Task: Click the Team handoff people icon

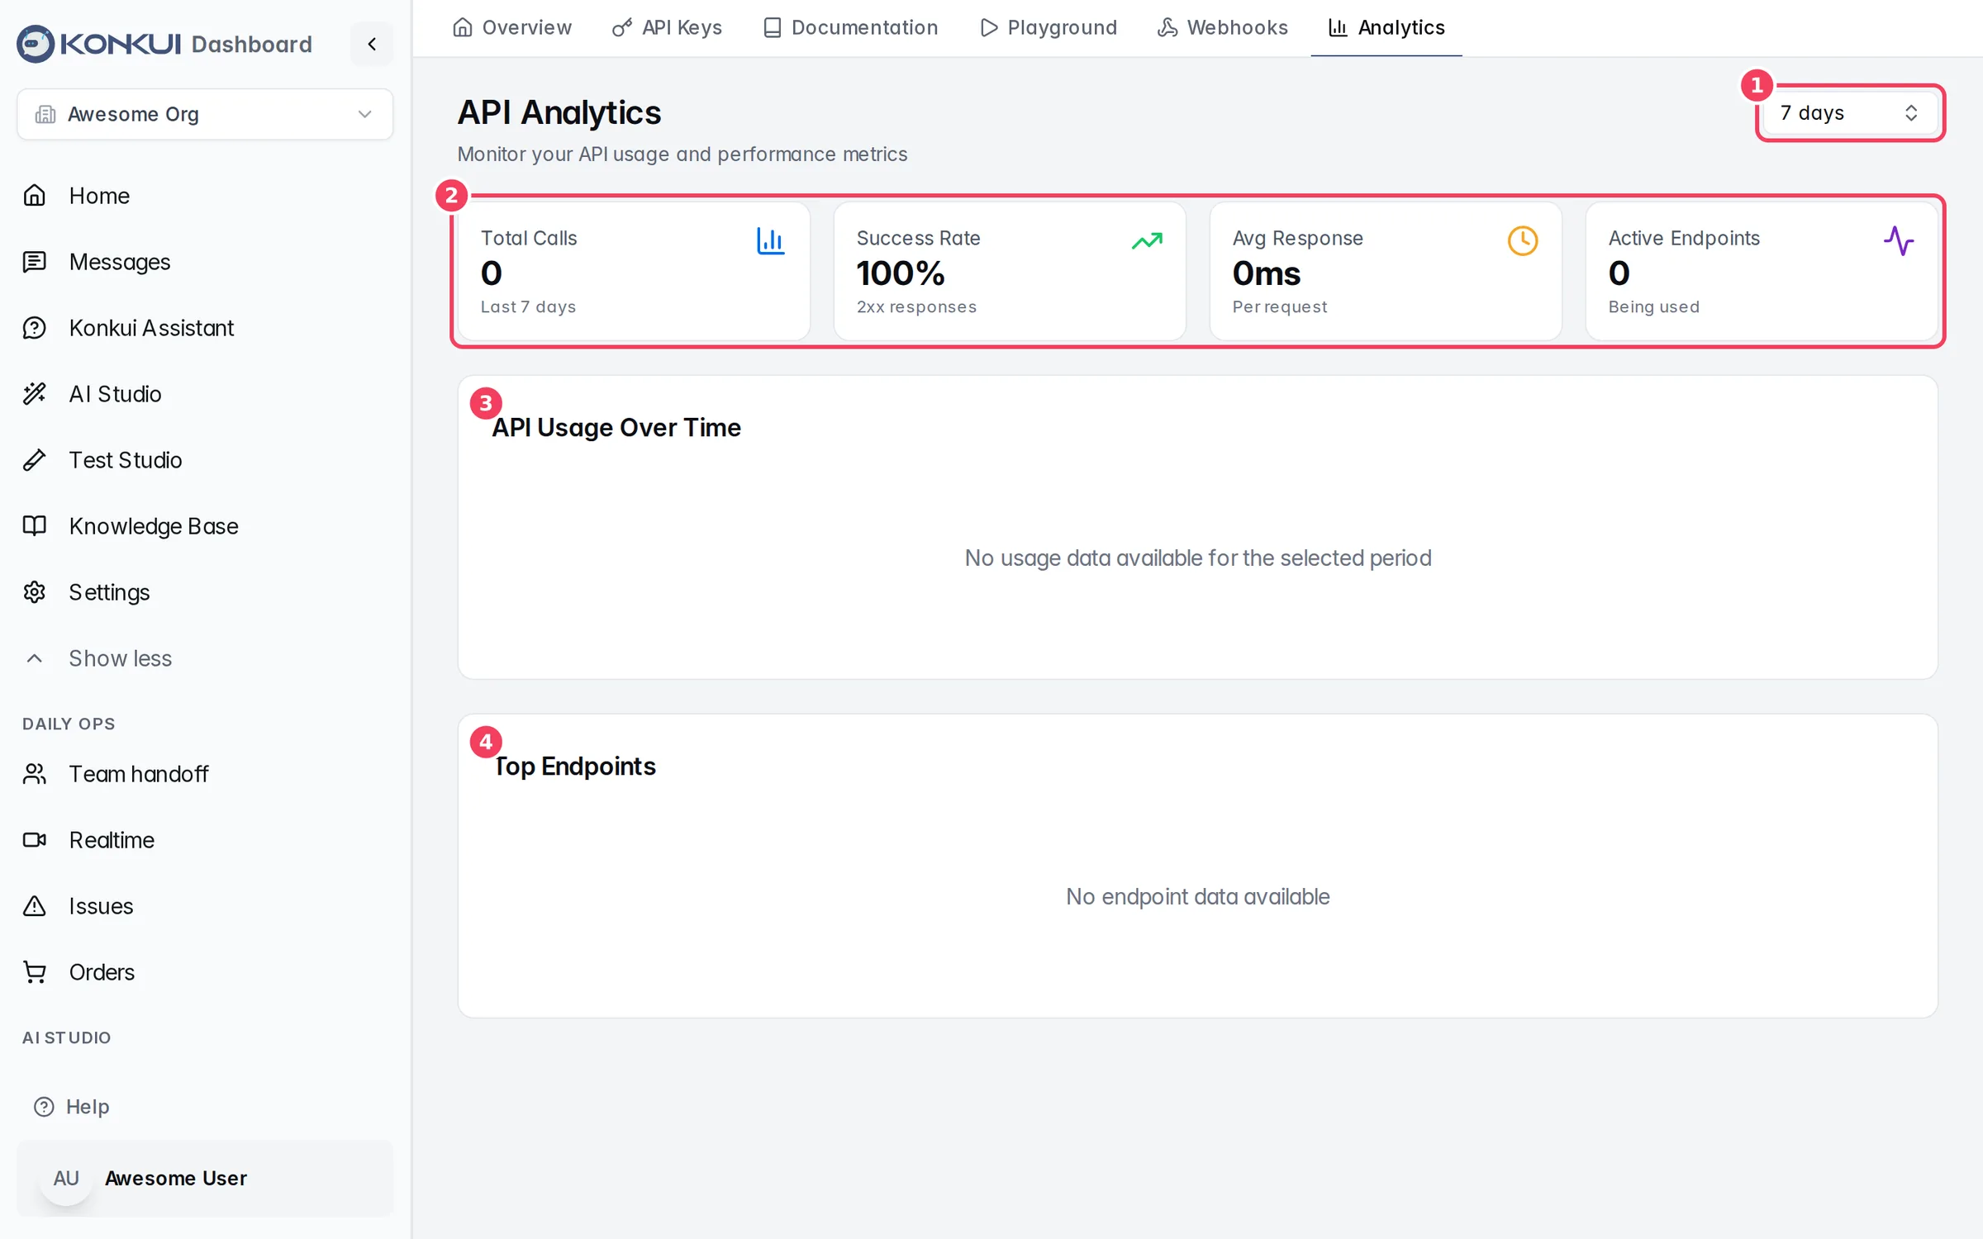Action: pos(35,774)
